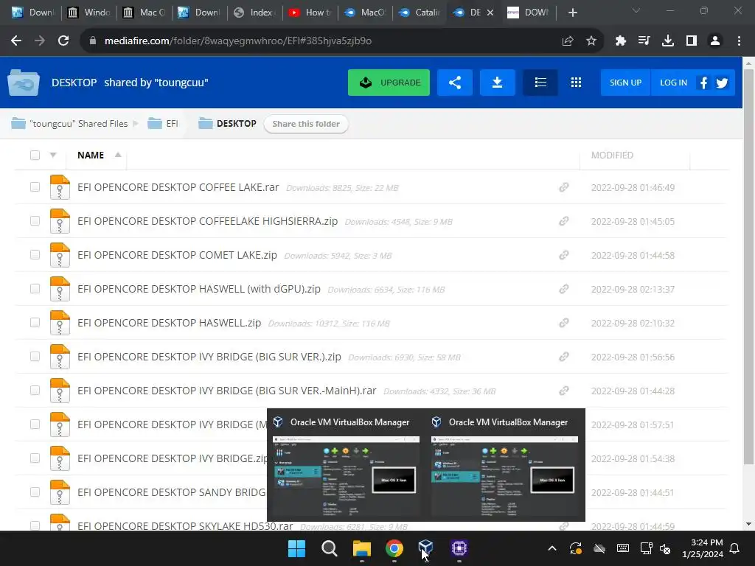
Task: Copy link icon for IVY BRIDGE (BIG SUR VER.).zip
Action: coord(564,357)
